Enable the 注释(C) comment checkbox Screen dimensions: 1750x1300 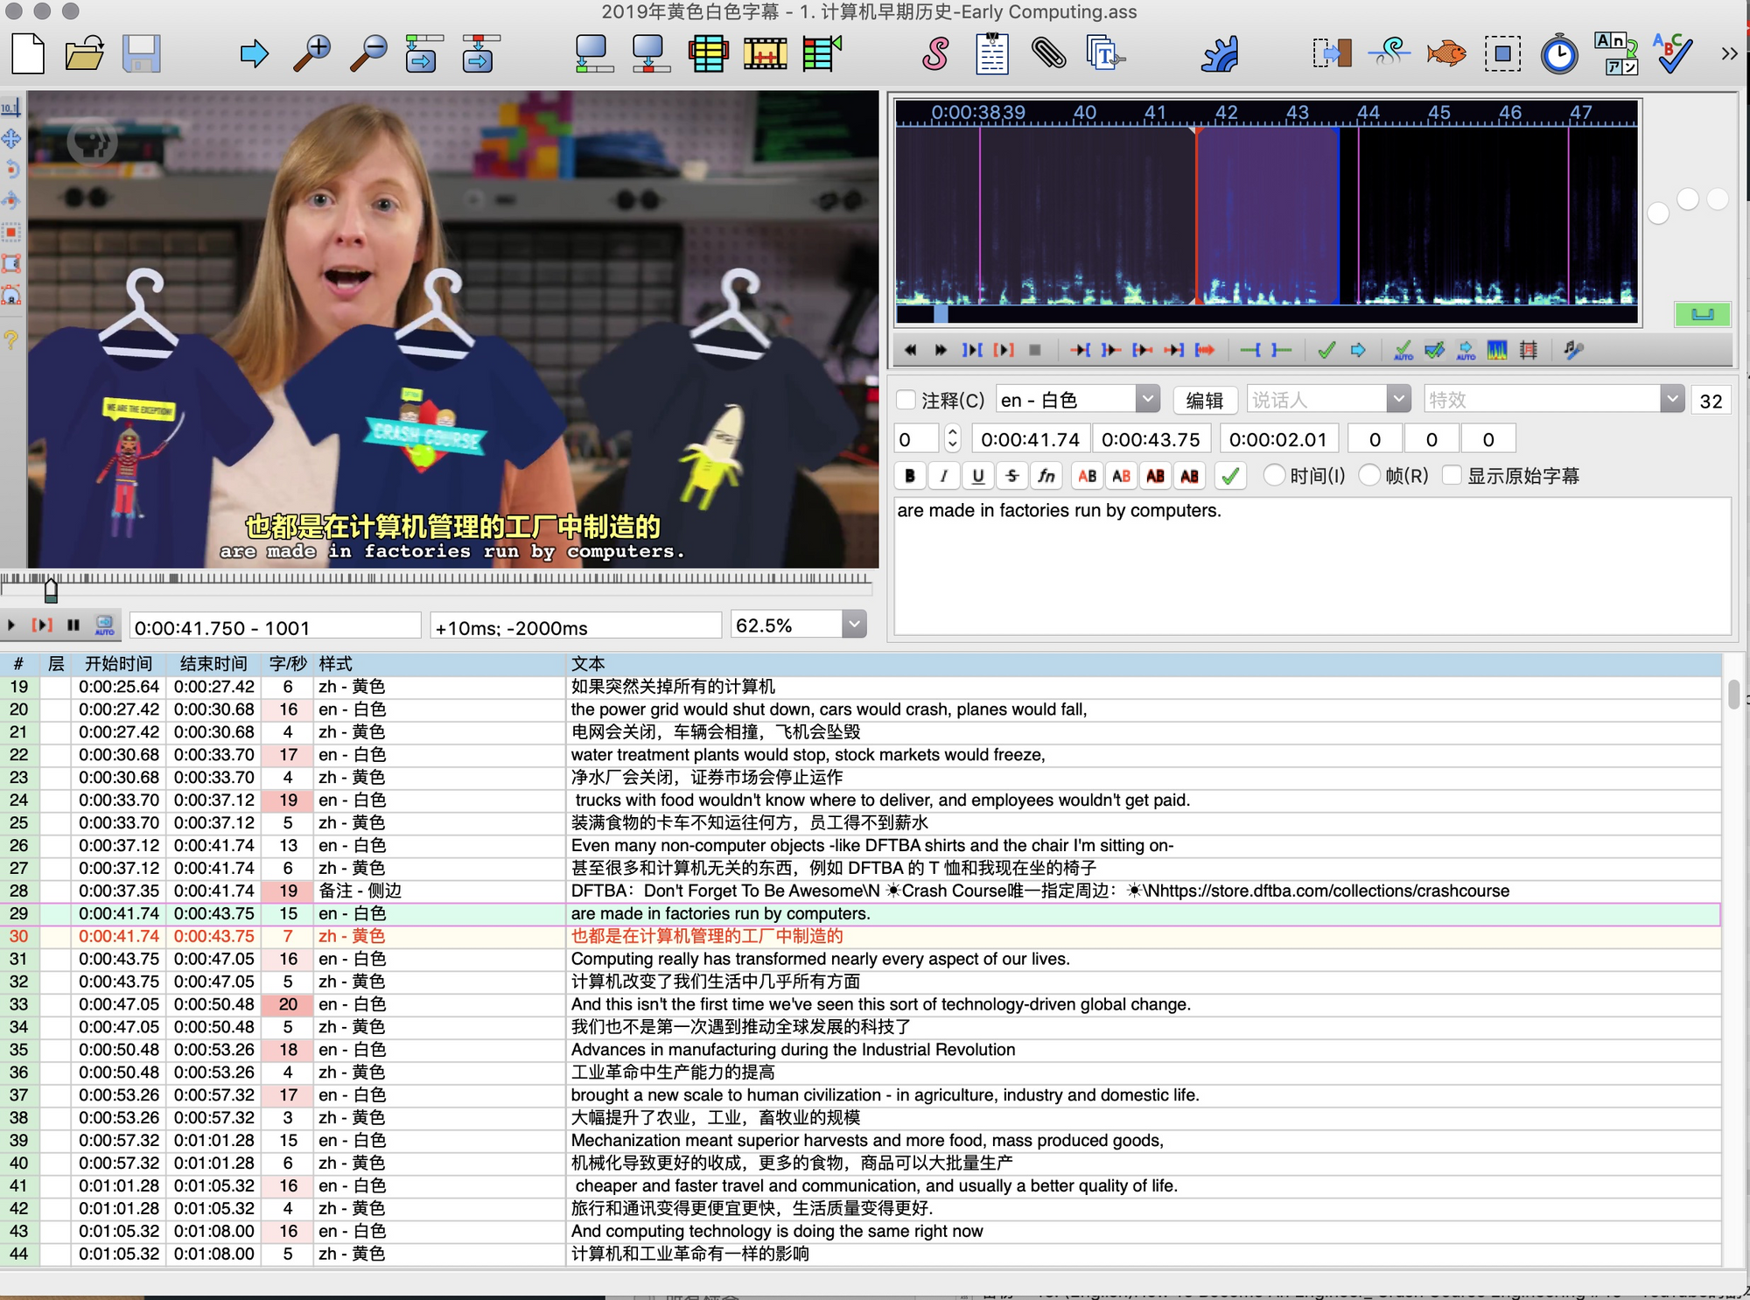907,401
